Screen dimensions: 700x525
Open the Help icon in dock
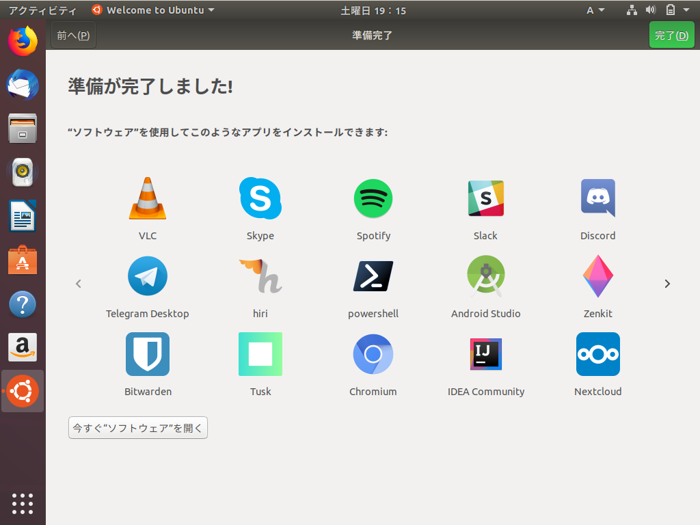click(23, 304)
